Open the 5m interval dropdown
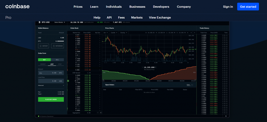 (x=106, y=32)
